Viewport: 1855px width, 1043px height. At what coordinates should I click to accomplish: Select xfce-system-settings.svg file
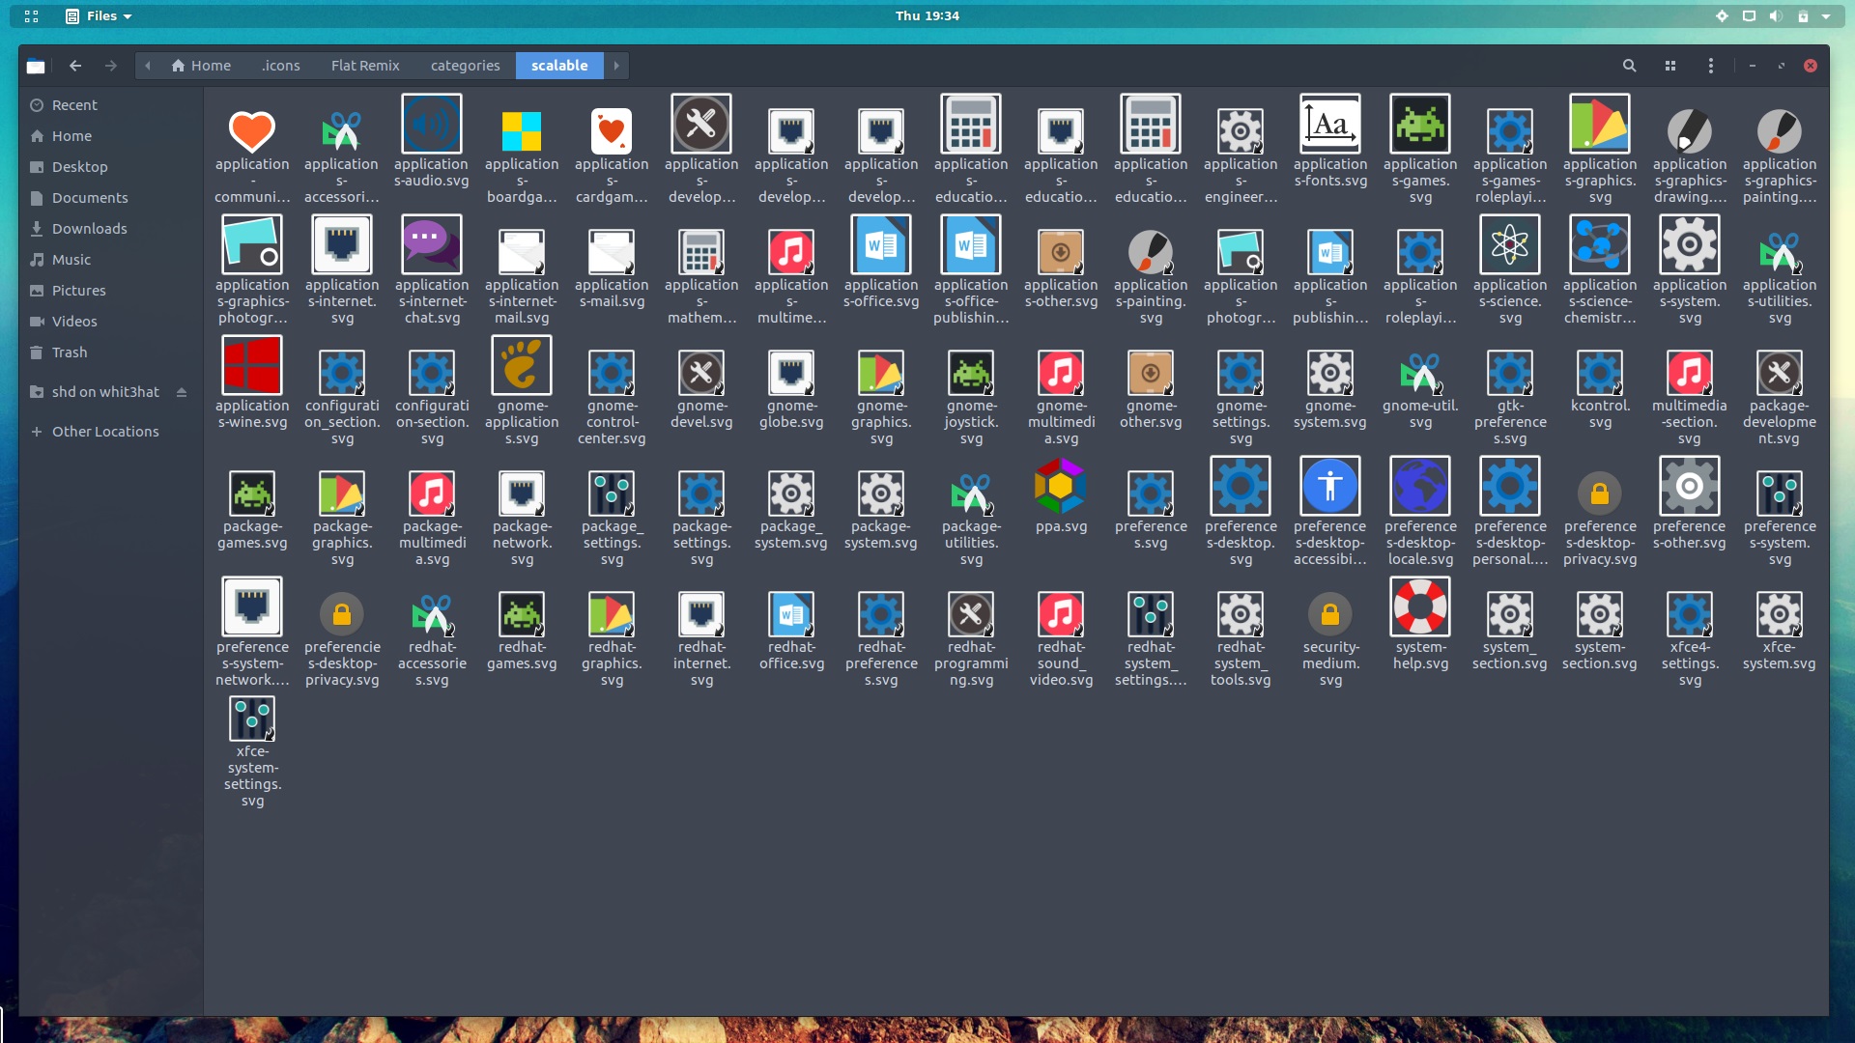252,719
